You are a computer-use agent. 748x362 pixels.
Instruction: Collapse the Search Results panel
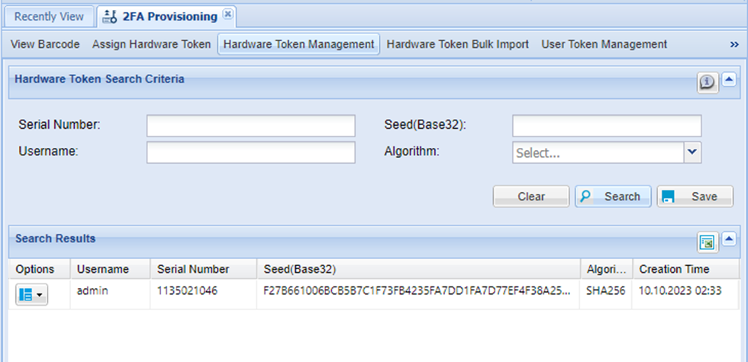(x=729, y=239)
